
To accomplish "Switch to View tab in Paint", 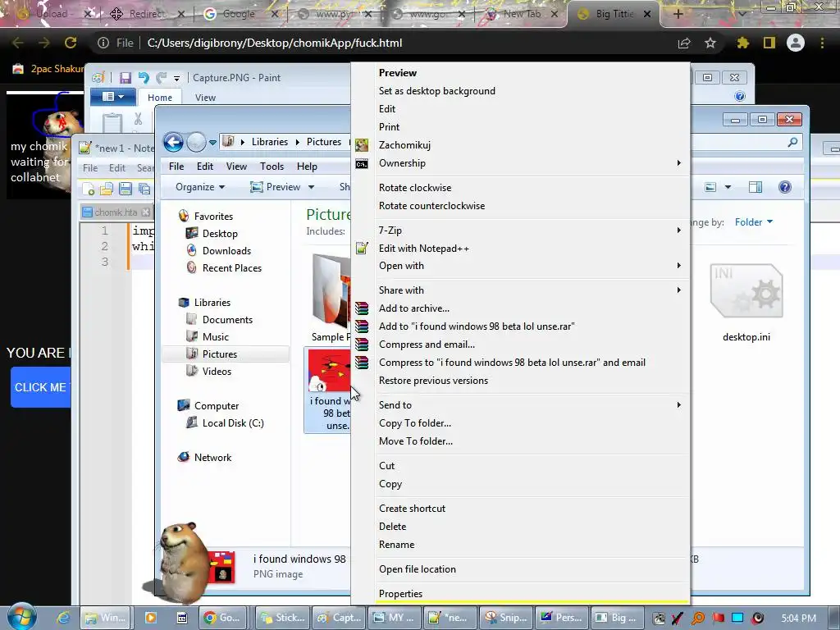I will [205, 98].
